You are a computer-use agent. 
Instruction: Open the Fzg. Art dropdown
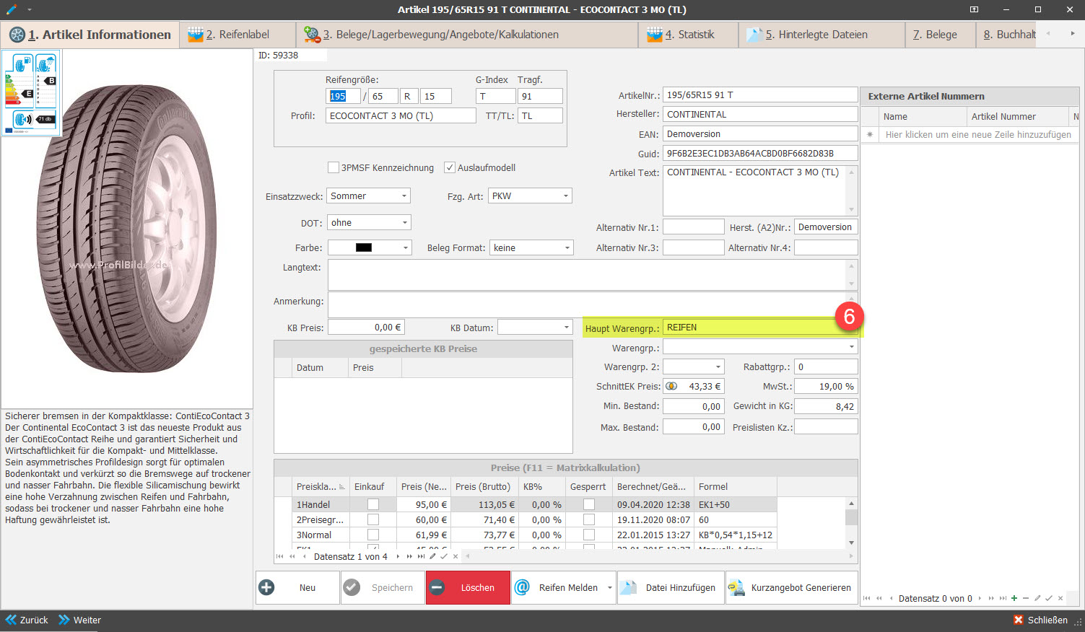[566, 196]
